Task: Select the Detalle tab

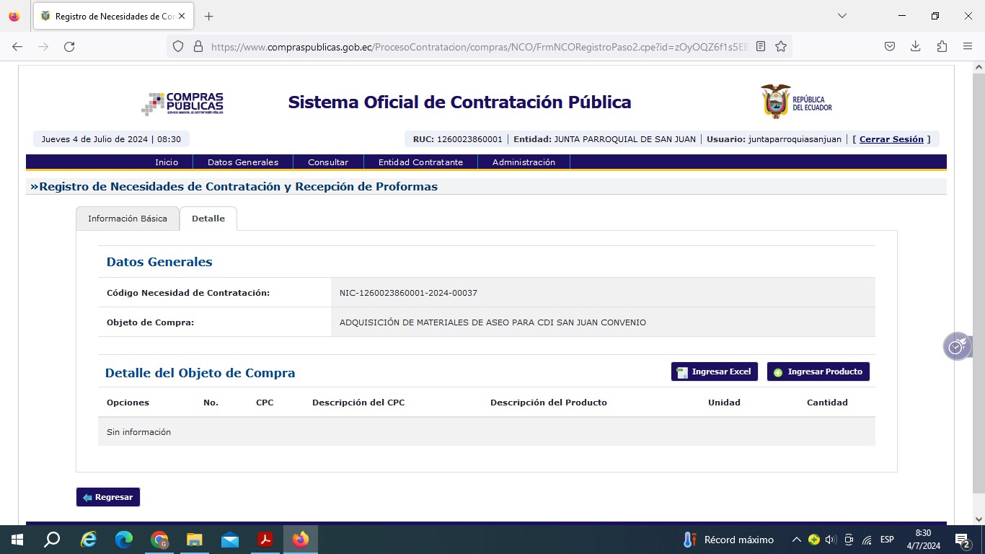Action: (208, 219)
